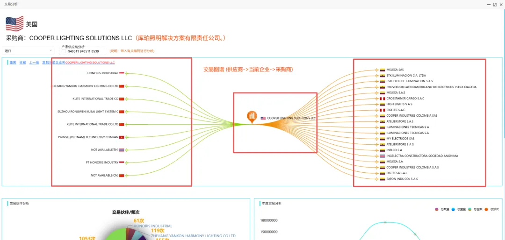The height and width of the screenshot is (240, 505).
Task: Open the red COOPER LIGHTING SOLUTIONS LLC link
Action: [90, 63]
